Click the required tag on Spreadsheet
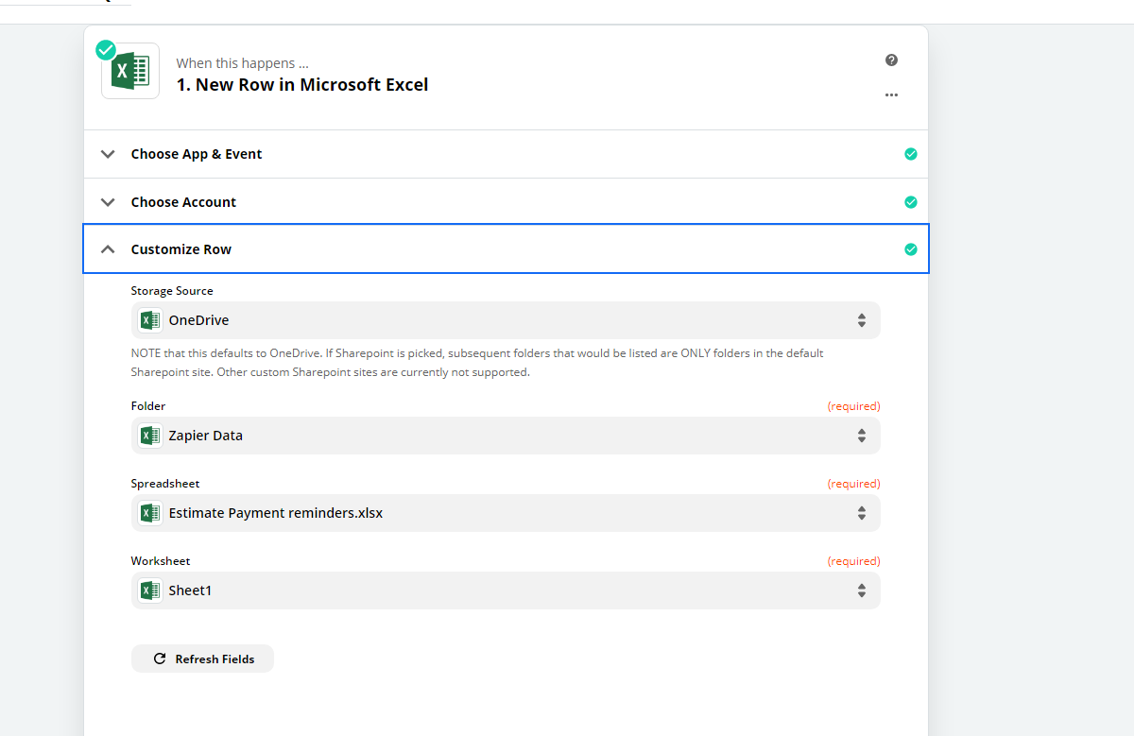This screenshot has height=736, width=1134. [854, 484]
